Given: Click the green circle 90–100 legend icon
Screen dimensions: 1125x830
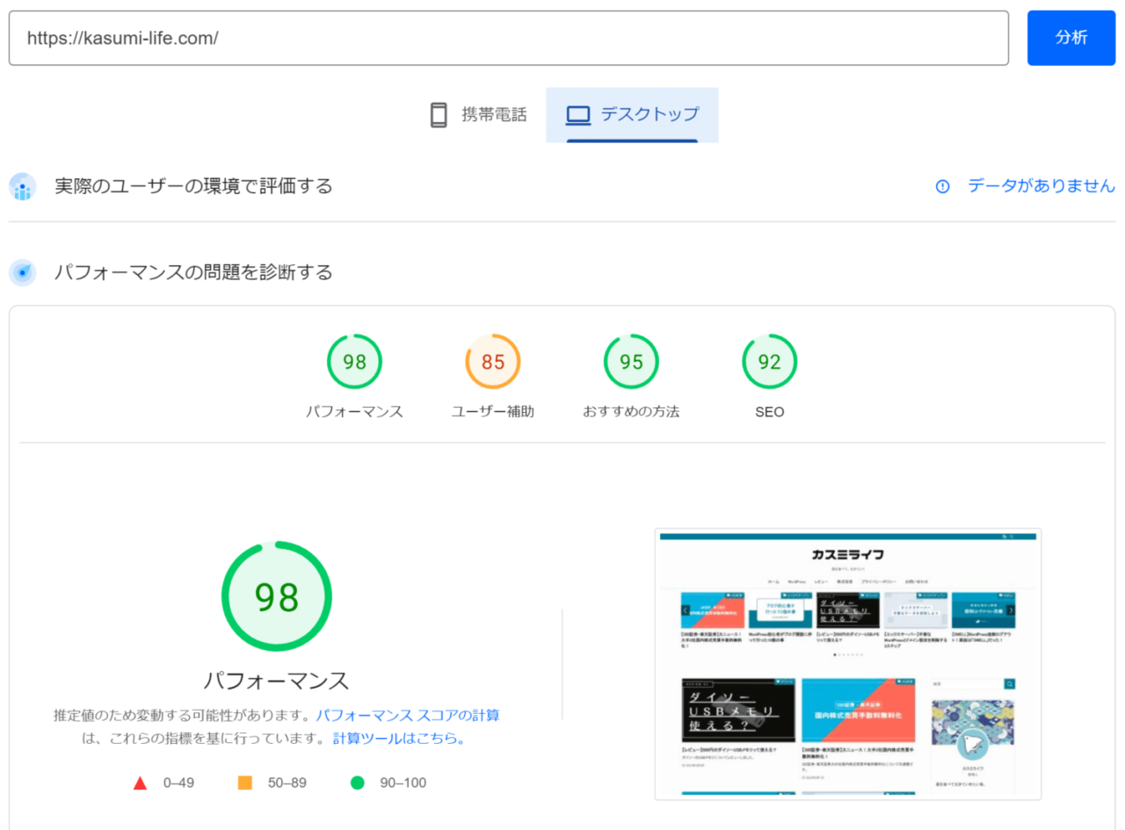Looking at the screenshot, I should [357, 783].
